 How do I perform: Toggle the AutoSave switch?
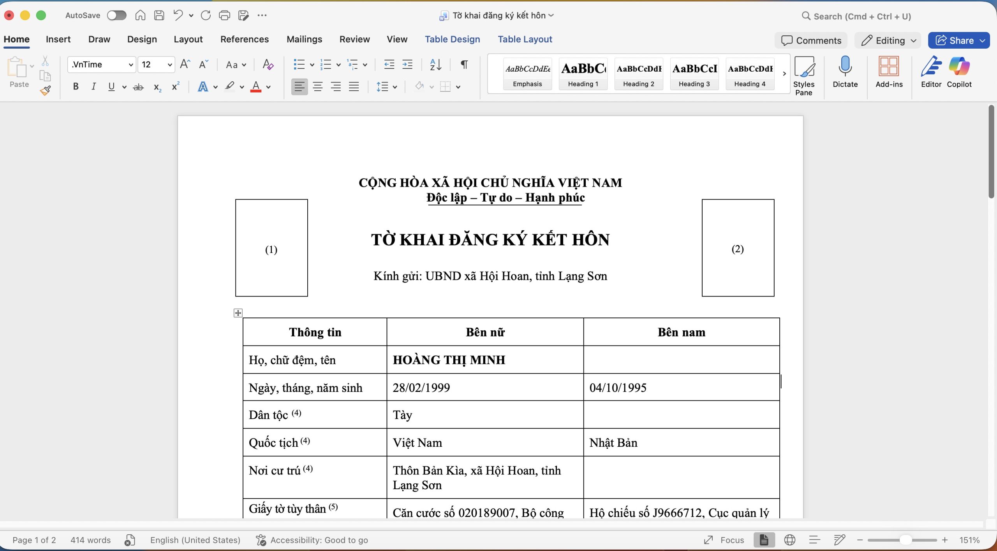117,16
